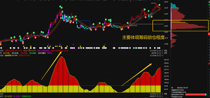210x98 pixels.
Task: Open help icon for 流动资金 indicator
Action: point(160,94)
